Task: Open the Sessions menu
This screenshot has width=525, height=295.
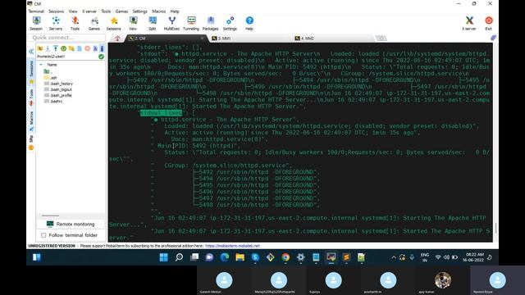Action: (57, 11)
